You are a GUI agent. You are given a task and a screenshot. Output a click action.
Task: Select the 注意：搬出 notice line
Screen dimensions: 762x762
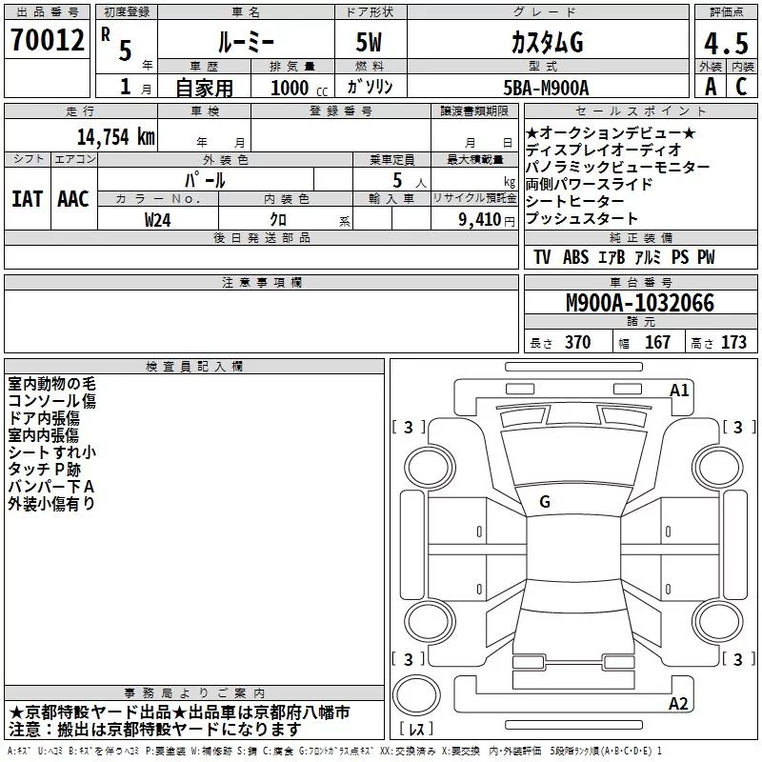[155, 730]
